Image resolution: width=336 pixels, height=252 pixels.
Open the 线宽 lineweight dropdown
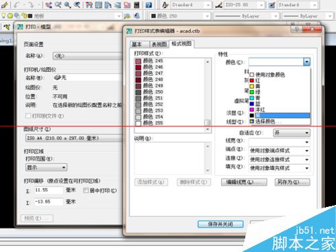(280, 142)
